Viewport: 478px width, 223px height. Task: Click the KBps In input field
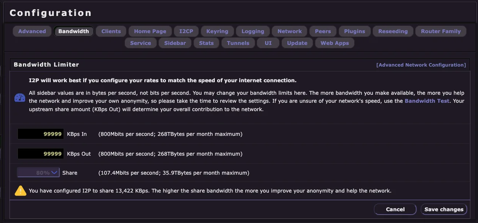(x=40, y=134)
